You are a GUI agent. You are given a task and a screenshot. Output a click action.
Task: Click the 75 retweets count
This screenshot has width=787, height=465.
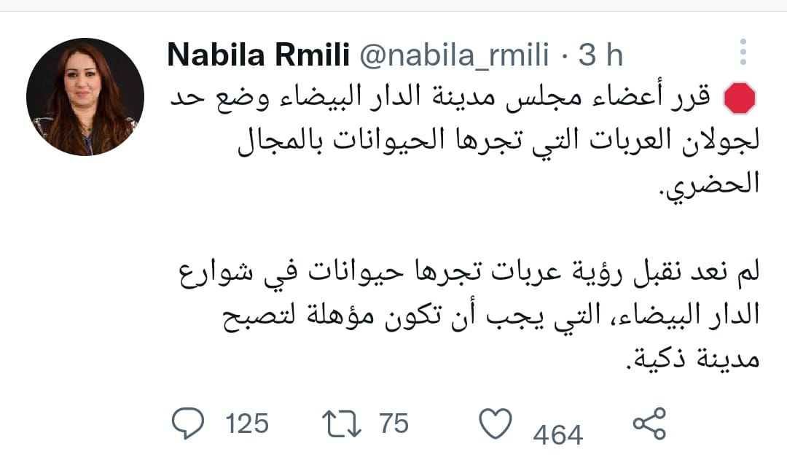[x=394, y=423]
